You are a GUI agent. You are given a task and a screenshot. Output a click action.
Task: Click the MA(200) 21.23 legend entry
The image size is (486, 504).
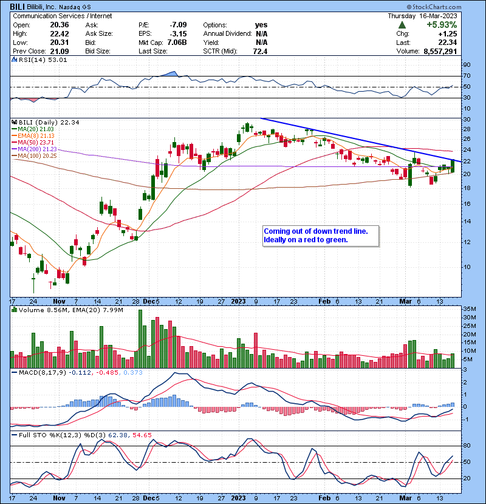point(37,149)
